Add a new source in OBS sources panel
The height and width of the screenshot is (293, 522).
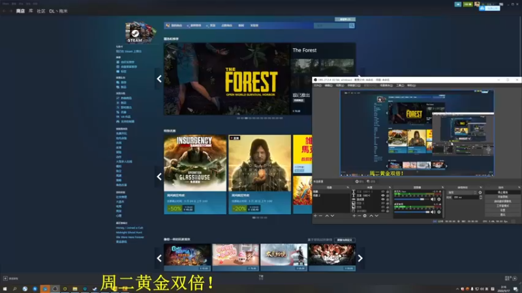pos(354,216)
